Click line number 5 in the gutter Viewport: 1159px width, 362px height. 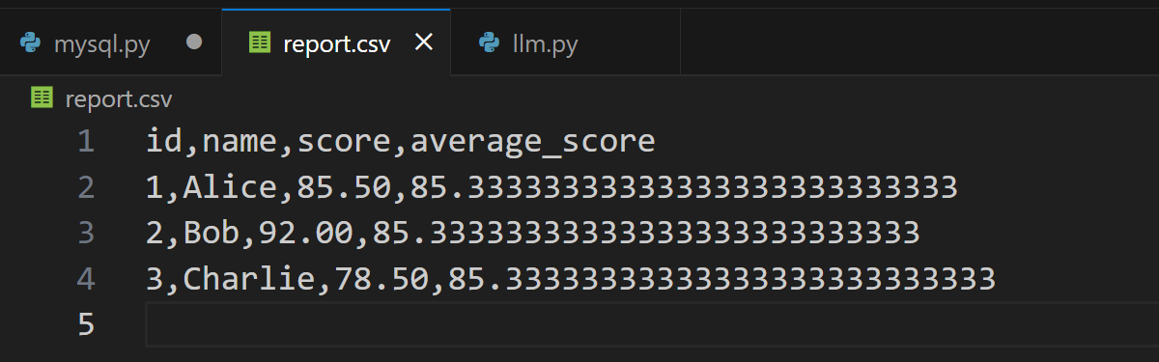[86, 324]
